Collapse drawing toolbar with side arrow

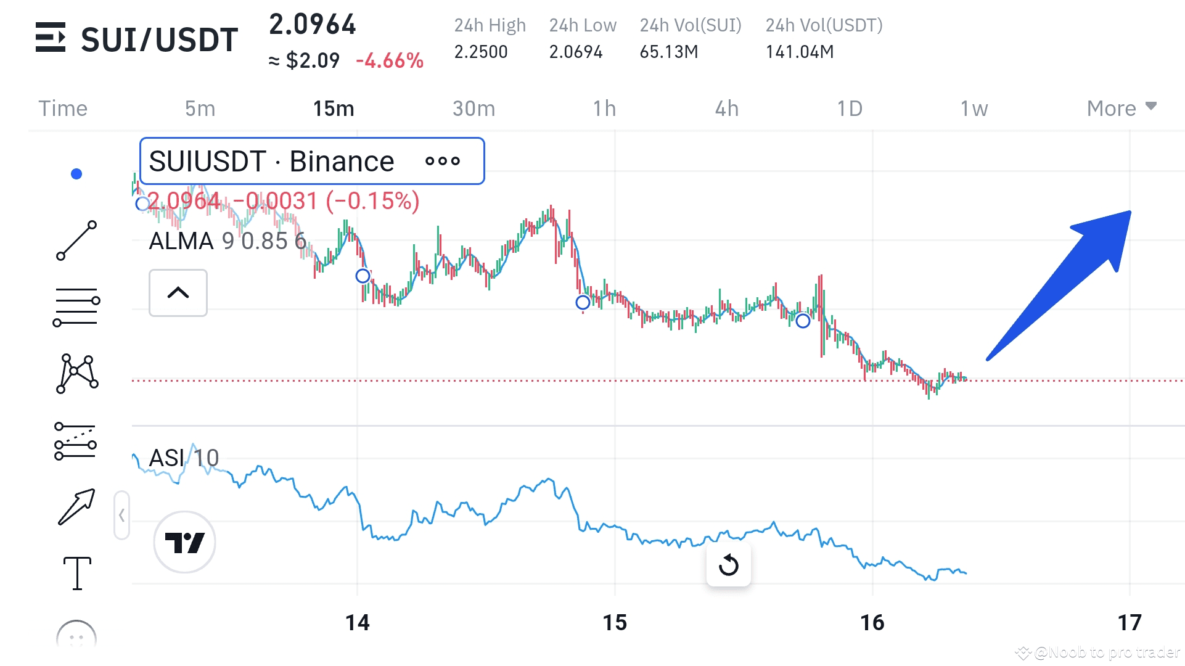[x=121, y=515]
